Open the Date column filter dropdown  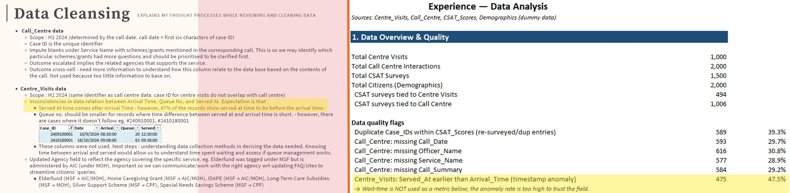(x=97, y=128)
